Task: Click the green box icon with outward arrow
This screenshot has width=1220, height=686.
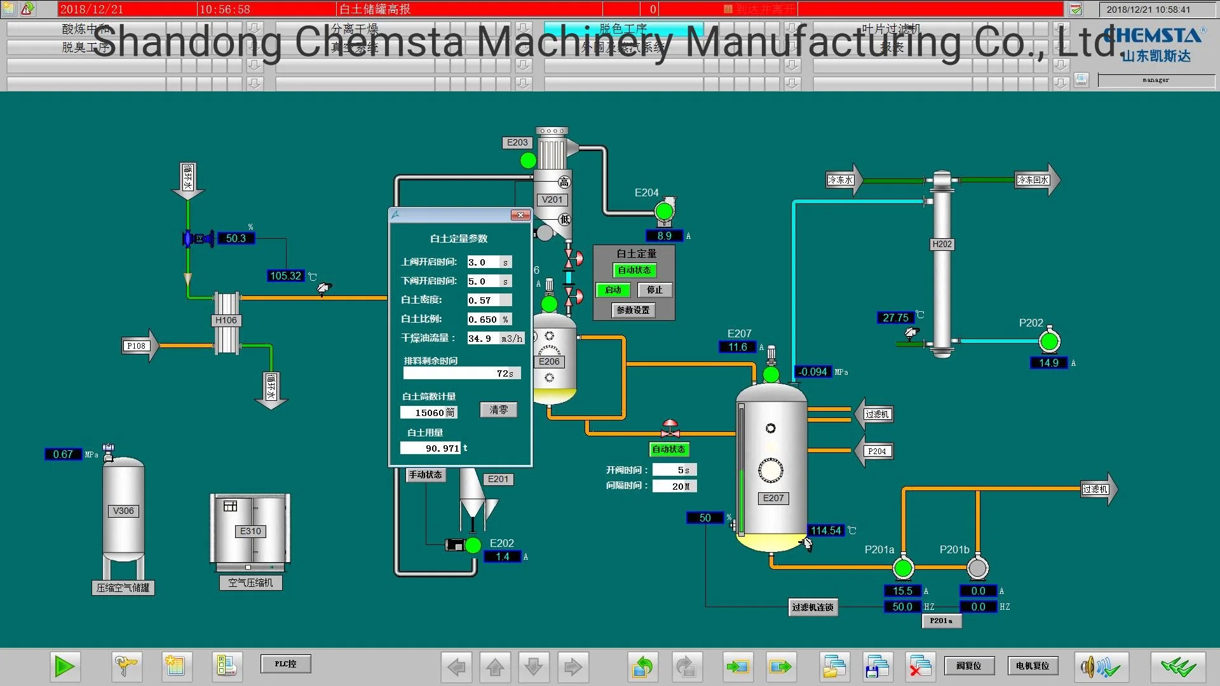Action: pos(780,667)
